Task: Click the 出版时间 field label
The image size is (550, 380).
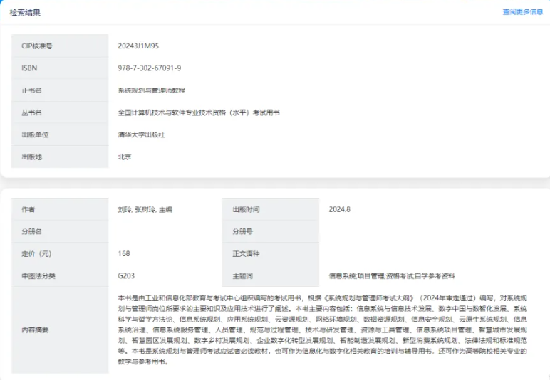Action: (246, 209)
